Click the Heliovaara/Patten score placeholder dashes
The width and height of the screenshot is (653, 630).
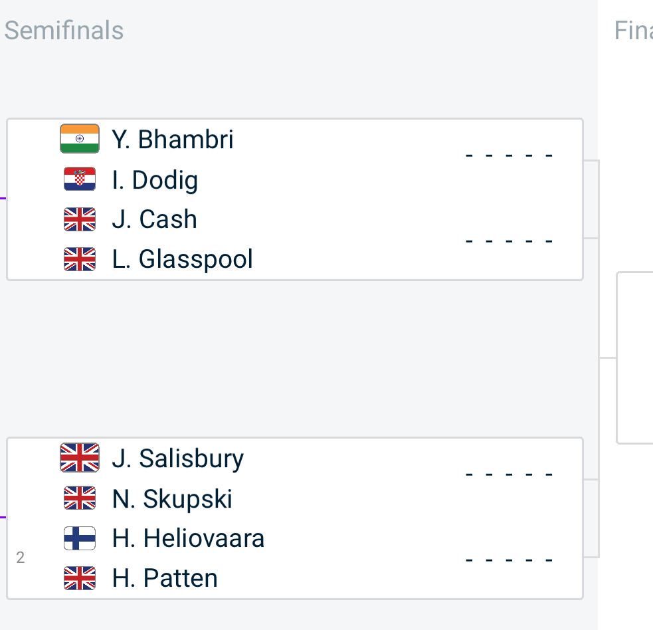[510, 560]
